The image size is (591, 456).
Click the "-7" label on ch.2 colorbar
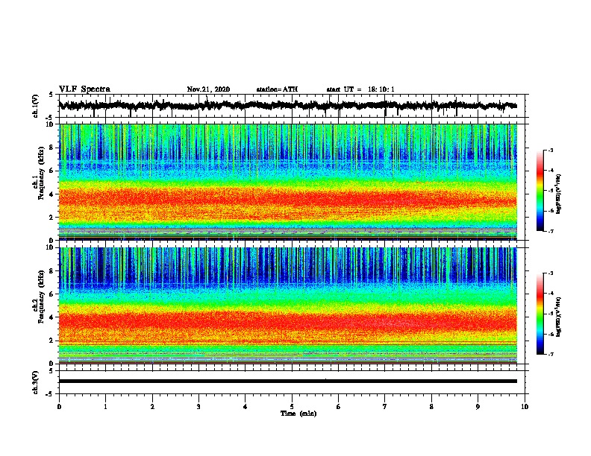pos(551,355)
